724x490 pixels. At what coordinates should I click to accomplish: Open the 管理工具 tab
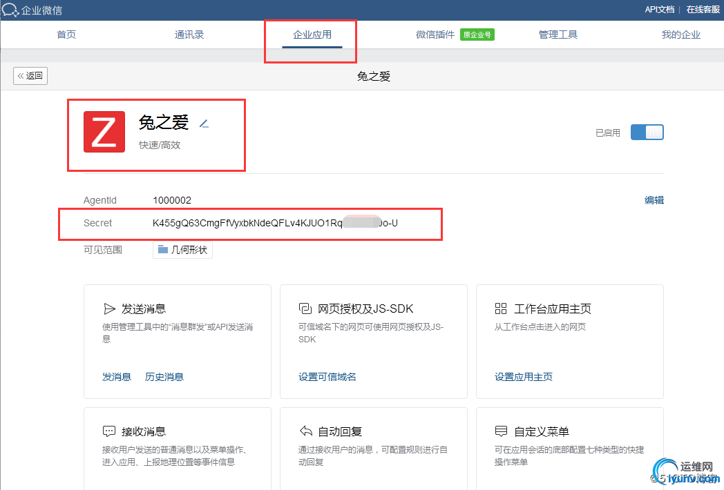point(558,35)
